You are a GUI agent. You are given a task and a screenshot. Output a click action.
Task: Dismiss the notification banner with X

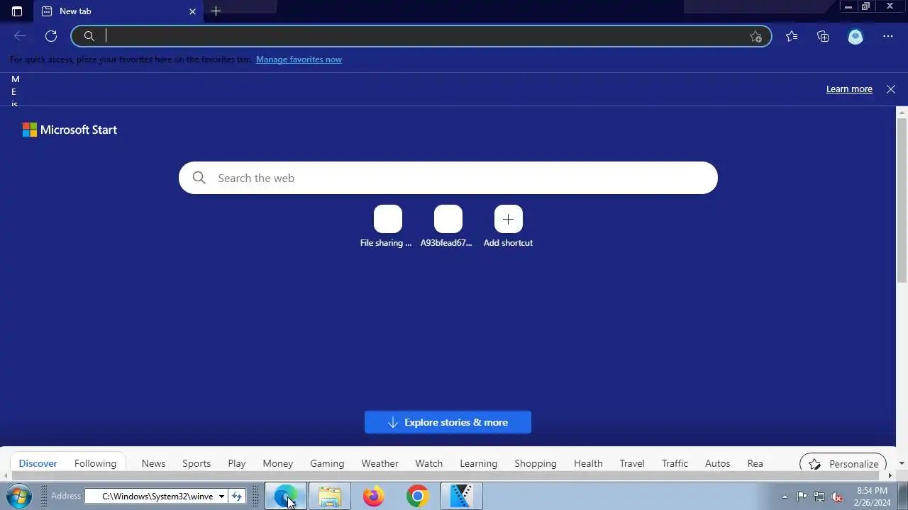[891, 89]
